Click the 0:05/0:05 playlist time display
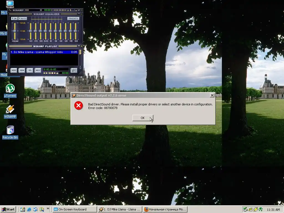The width and height of the screenshot is (284, 213). pos(56,69)
